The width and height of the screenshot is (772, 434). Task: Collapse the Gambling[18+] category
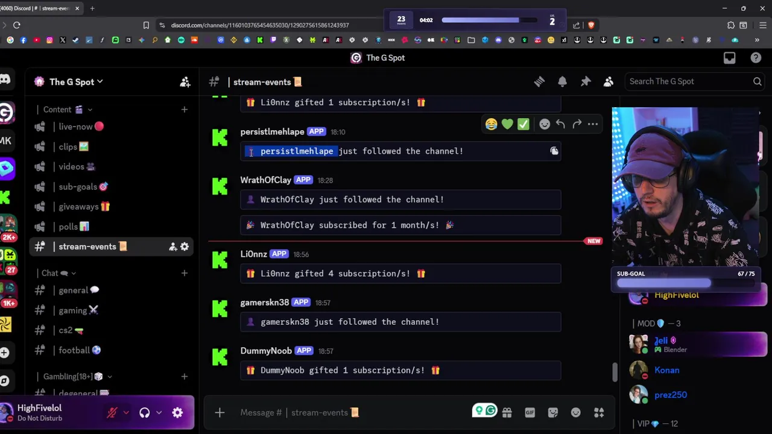click(x=77, y=377)
